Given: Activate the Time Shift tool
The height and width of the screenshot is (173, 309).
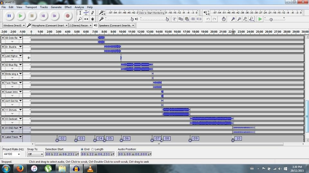Looking at the screenshot, I should coord(86,19).
